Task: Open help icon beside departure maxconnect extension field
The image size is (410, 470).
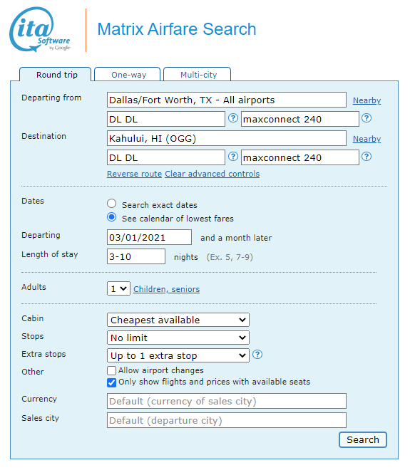Action: (x=367, y=118)
